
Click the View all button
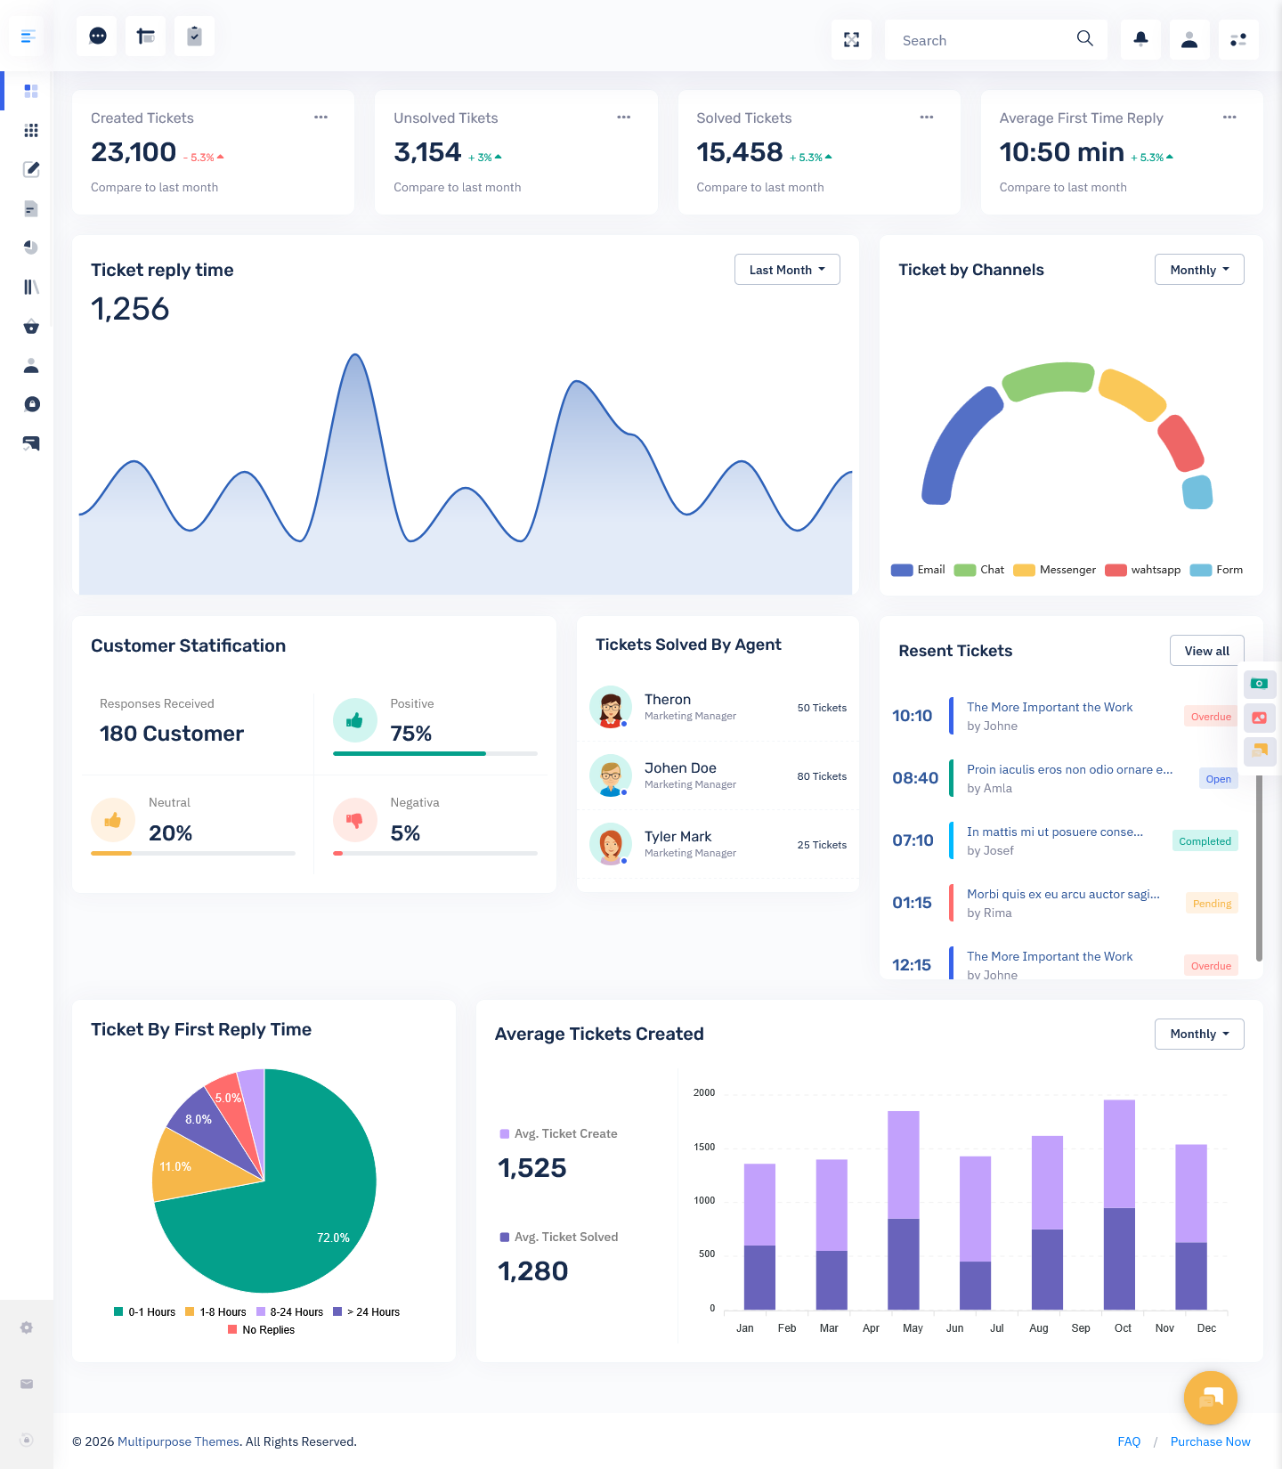[1205, 651]
